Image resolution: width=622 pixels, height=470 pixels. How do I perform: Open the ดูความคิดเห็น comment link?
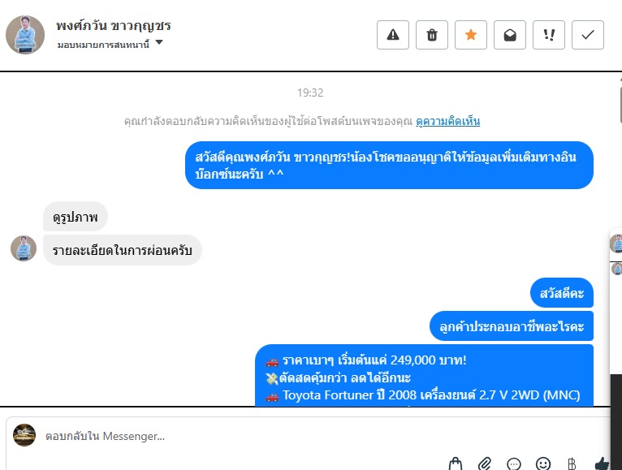[x=448, y=121]
